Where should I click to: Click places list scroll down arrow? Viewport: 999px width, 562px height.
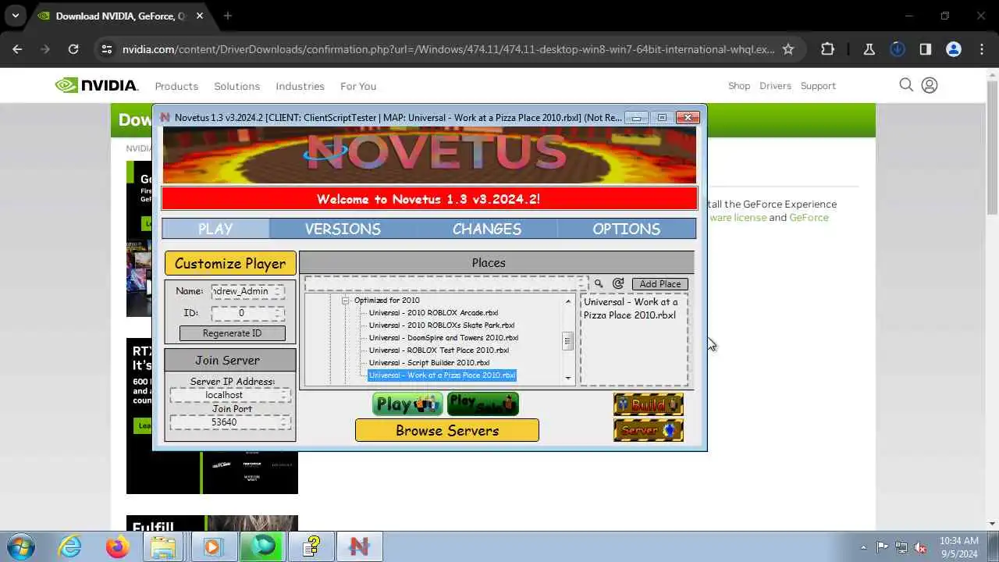[x=568, y=379]
